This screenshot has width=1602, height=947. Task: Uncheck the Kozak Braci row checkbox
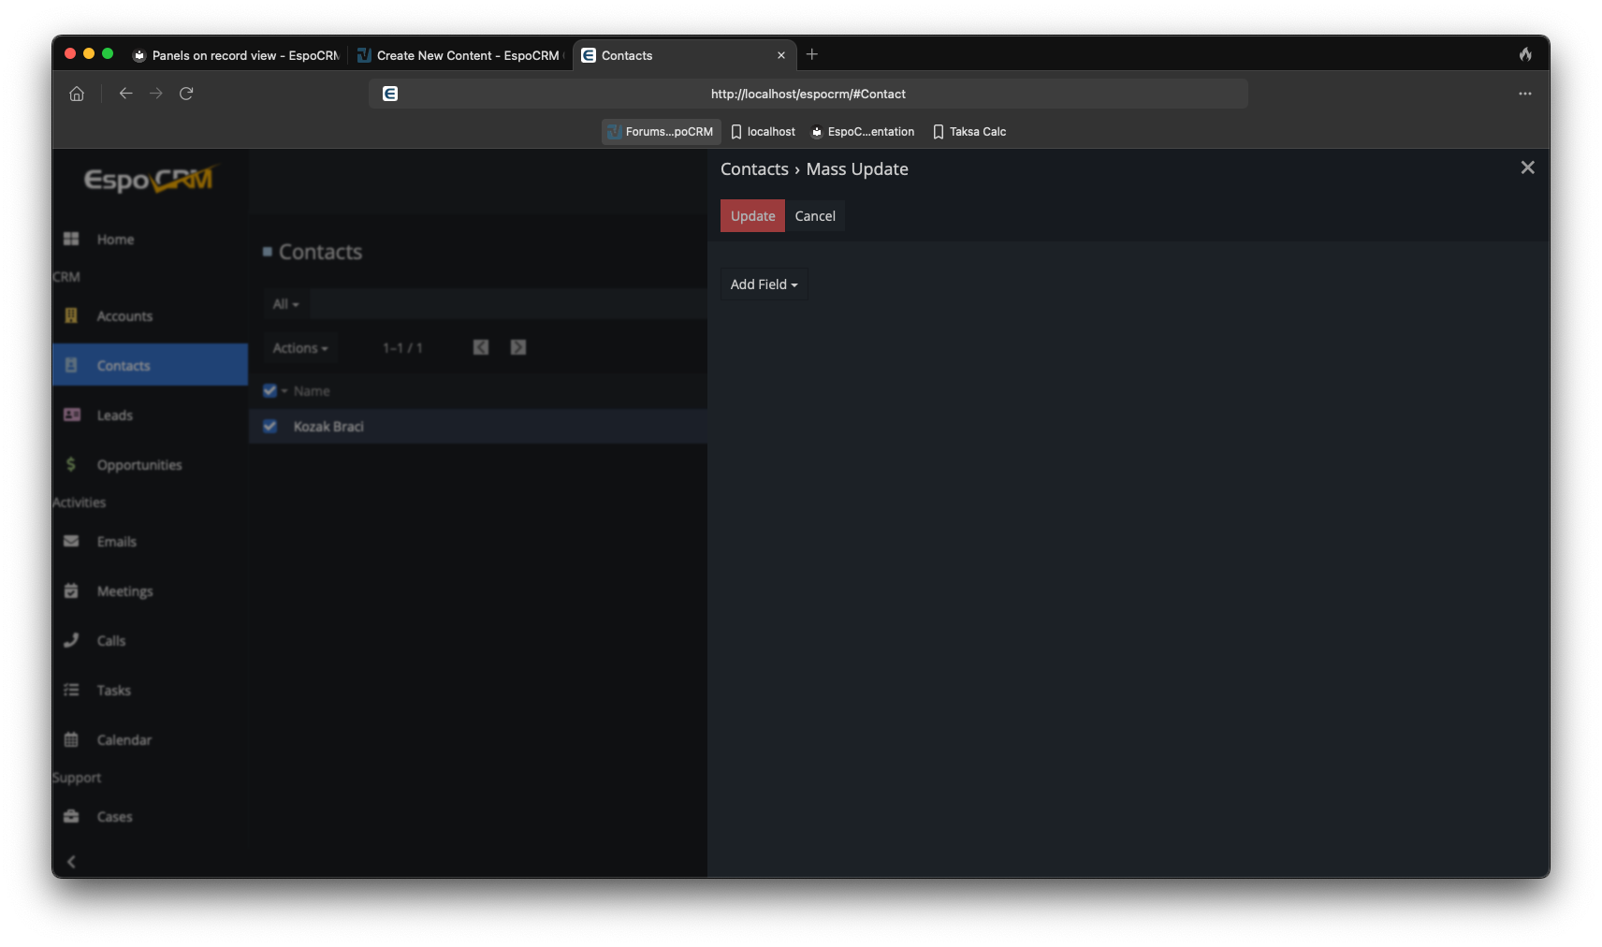270,426
